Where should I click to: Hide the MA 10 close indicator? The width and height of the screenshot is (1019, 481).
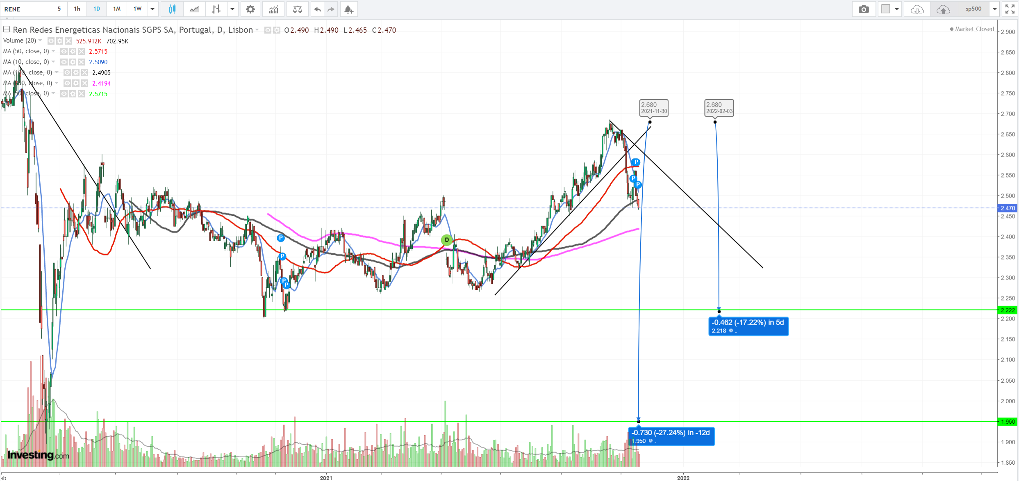coord(64,62)
